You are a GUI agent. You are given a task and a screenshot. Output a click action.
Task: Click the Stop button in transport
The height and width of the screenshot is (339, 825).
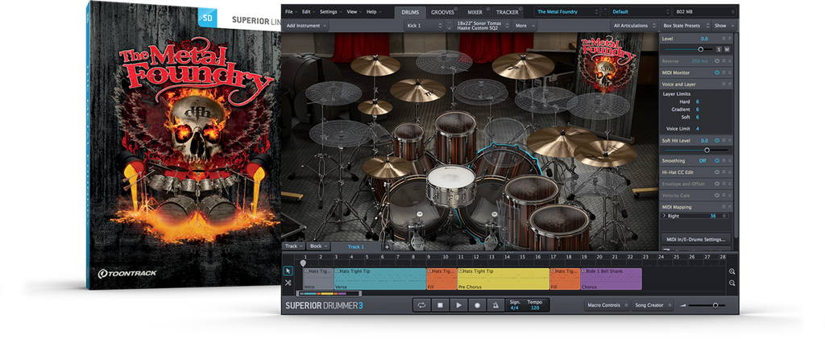[440, 305]
